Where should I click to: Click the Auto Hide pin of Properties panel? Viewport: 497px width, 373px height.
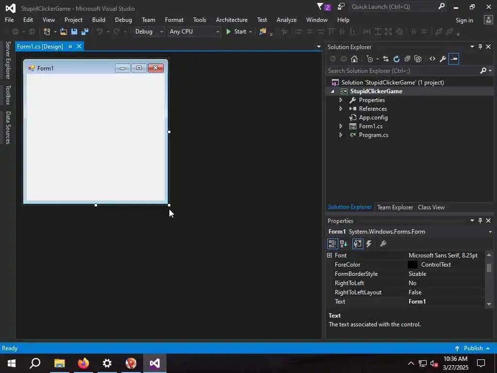tap(480, 220)
